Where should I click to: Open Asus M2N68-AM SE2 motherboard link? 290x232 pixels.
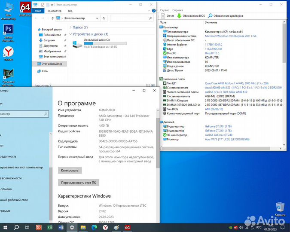[x=244, y=88]
